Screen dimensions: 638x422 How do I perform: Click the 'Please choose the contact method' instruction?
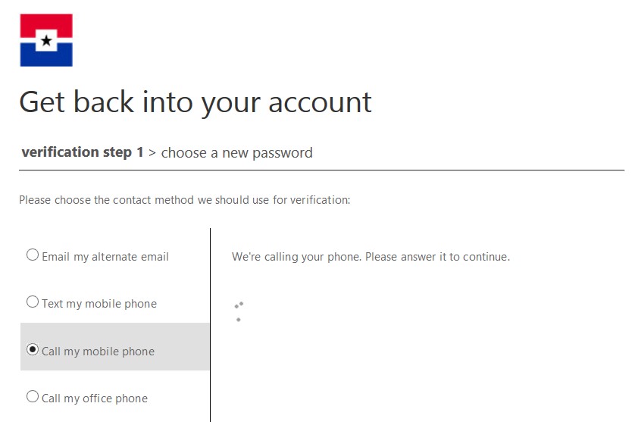pyautogui.click(x=184, y=201)
